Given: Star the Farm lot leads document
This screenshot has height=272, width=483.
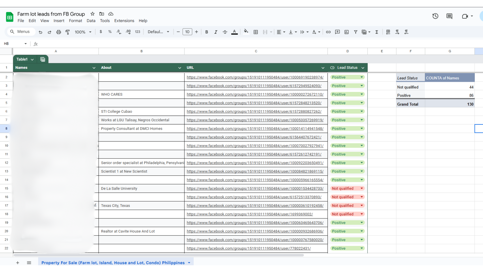Looking at the screenshot, I should pos(93,14).
